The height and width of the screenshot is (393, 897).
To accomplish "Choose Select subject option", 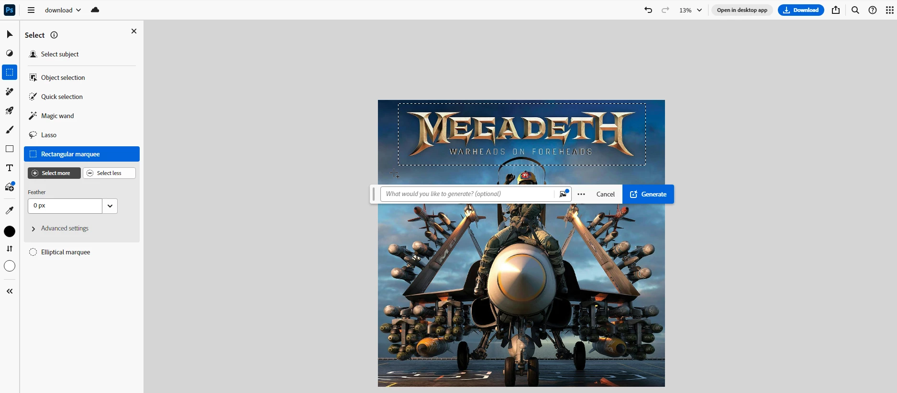I will pyautogui.click(x=82, y=54).
